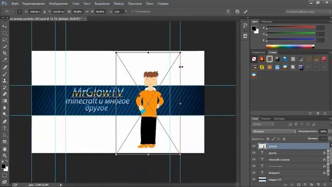The height and width of the screenshot is (187, 332).
Task: Open the status bar info arrow
Action: pyautogui.click(x=61, y=185)
